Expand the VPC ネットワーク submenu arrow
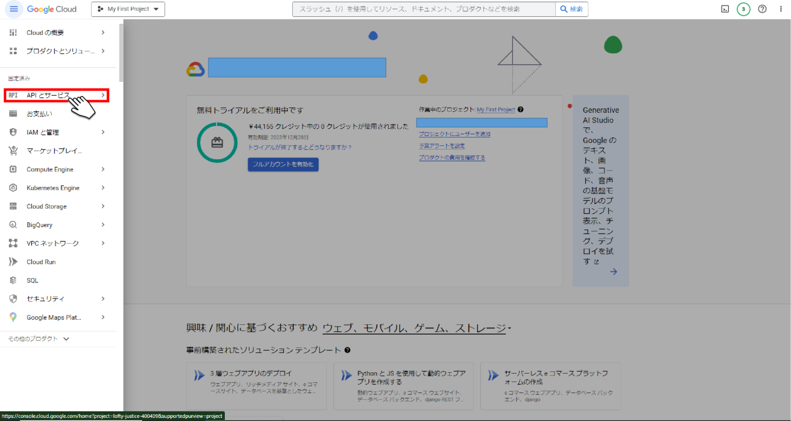Screen dimensions: 791x421 [x=103, y=243]
